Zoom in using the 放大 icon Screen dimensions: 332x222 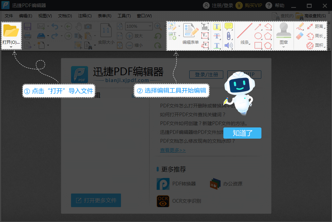(x=130, y=36)
